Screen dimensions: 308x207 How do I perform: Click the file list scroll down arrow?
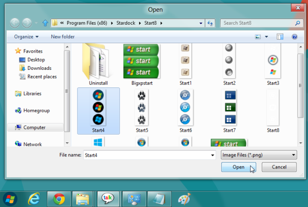pyautogui.click(x=301, y=143)
